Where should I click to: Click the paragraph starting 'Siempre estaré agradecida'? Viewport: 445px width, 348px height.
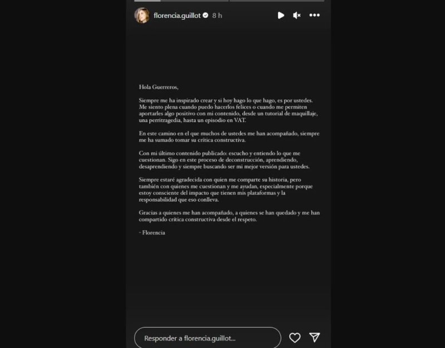226,190
